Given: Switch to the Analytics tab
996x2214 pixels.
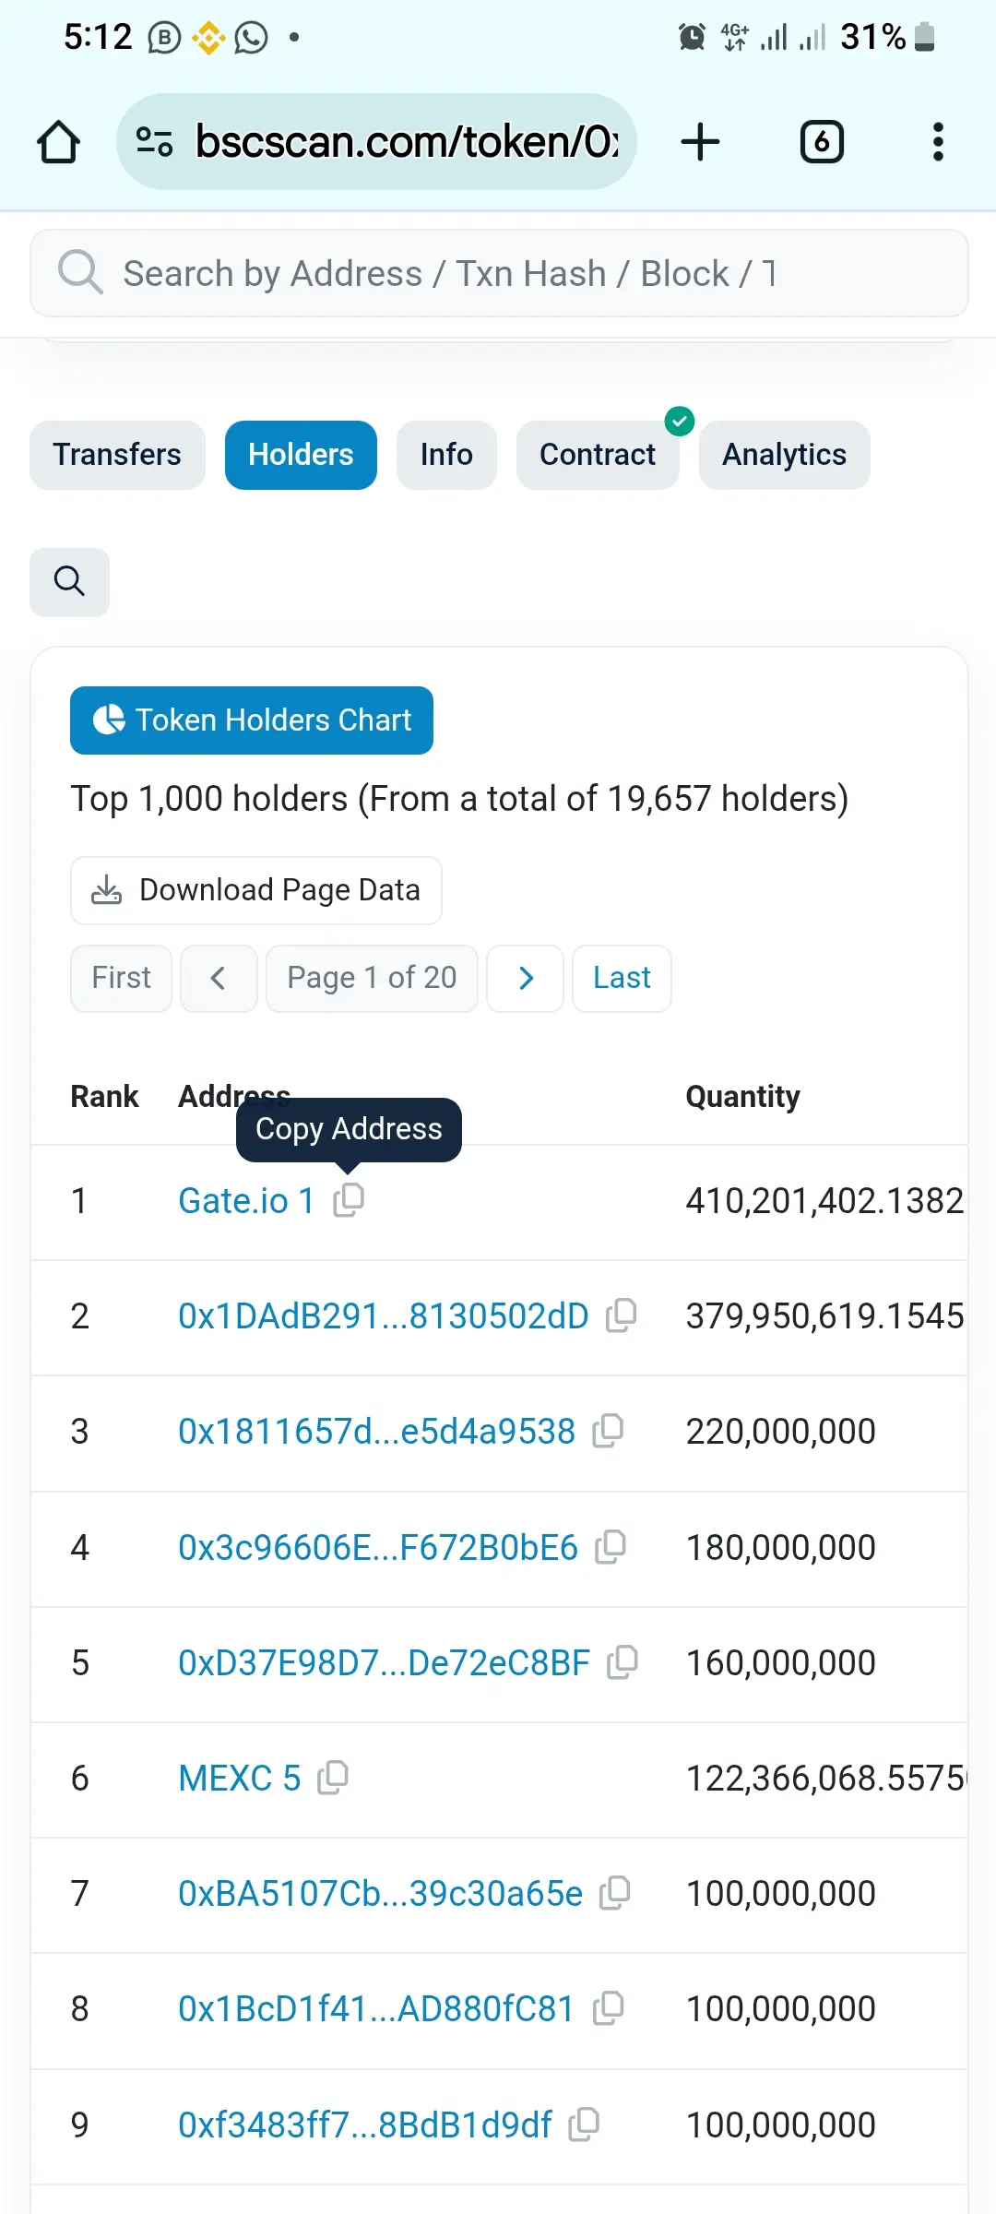Looking at the screenshot, I should pyautogui.click(x=784, y=455).
